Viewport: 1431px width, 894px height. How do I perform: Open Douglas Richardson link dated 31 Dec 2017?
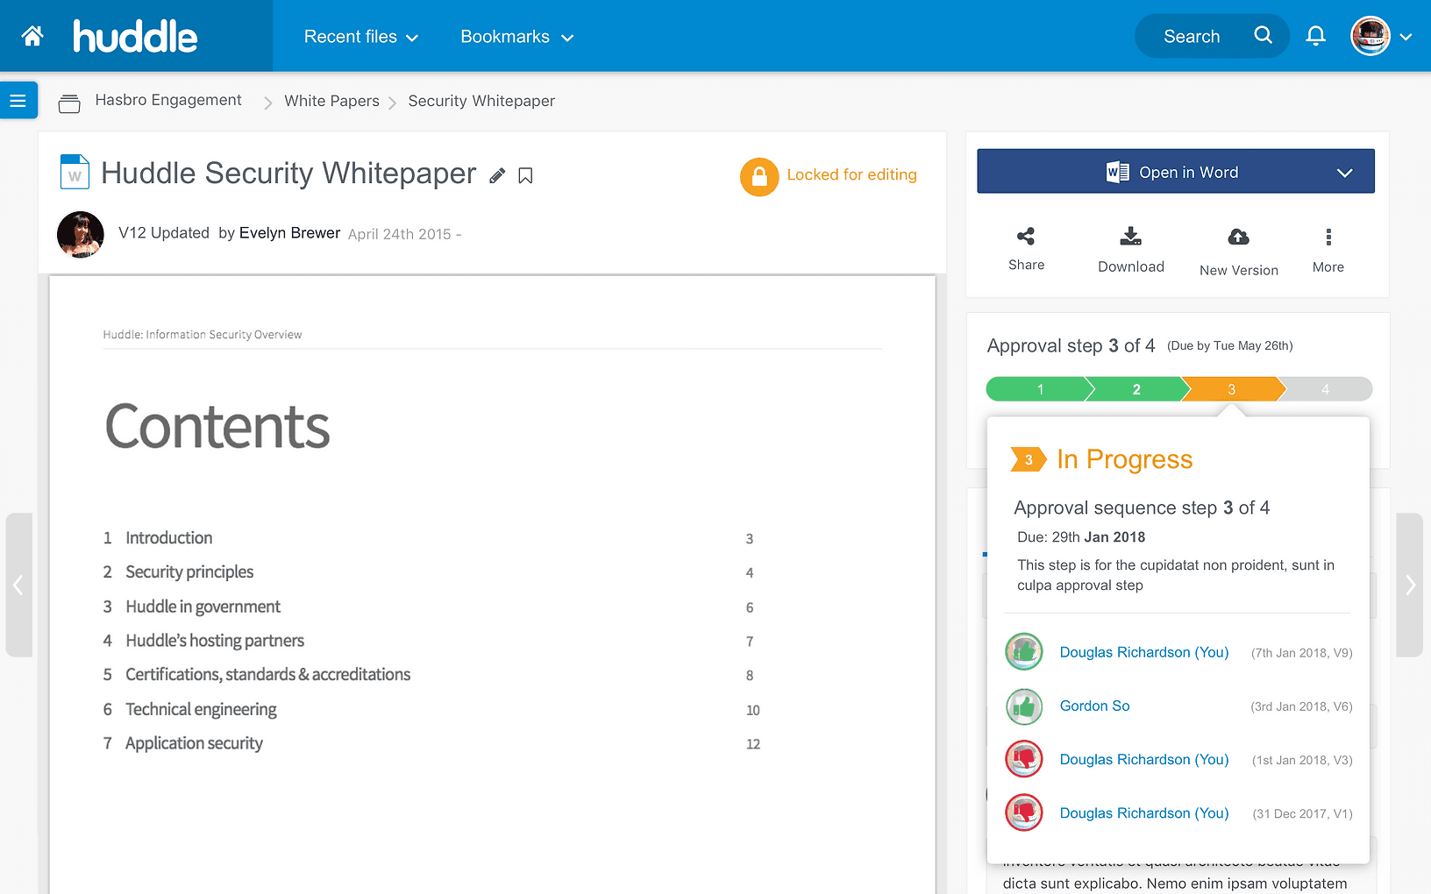pyautogui.click(x=1144, y=812)
